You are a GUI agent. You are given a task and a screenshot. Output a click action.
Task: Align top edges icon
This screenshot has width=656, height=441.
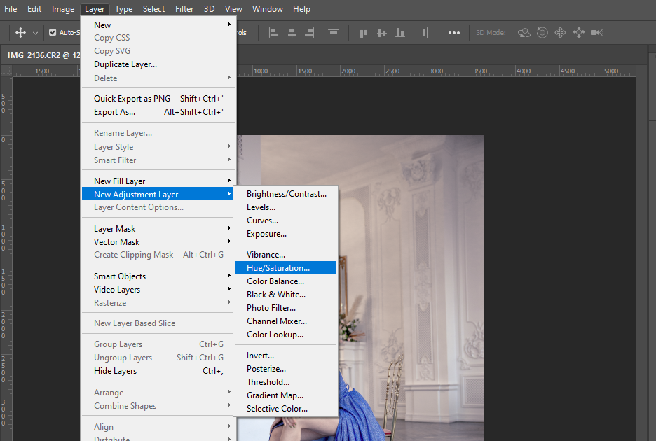364,33
